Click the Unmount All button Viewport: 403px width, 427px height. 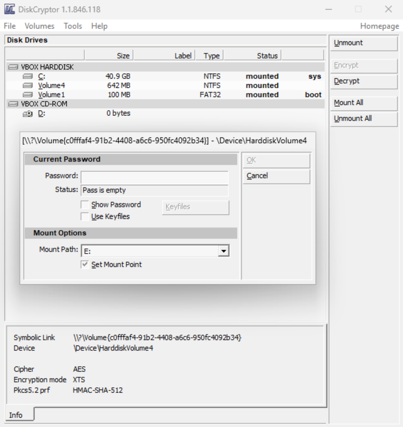(364, 119)
